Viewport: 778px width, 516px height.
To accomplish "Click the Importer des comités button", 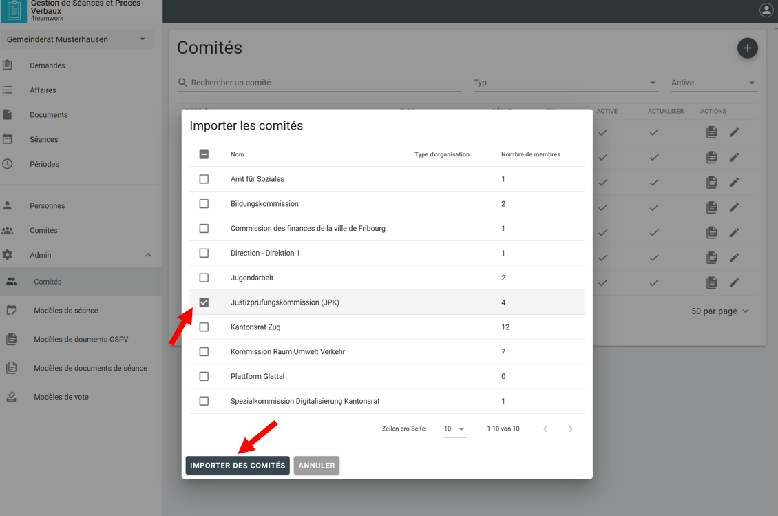I will 238,466.
